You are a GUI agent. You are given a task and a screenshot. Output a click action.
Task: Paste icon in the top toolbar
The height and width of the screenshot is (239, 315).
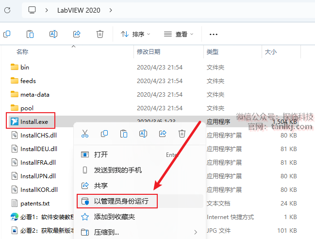click(x=30, y=34)
